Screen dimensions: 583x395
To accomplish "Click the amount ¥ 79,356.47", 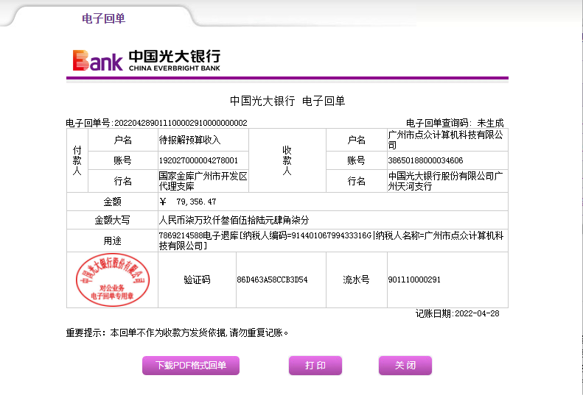I will (187, 202).
